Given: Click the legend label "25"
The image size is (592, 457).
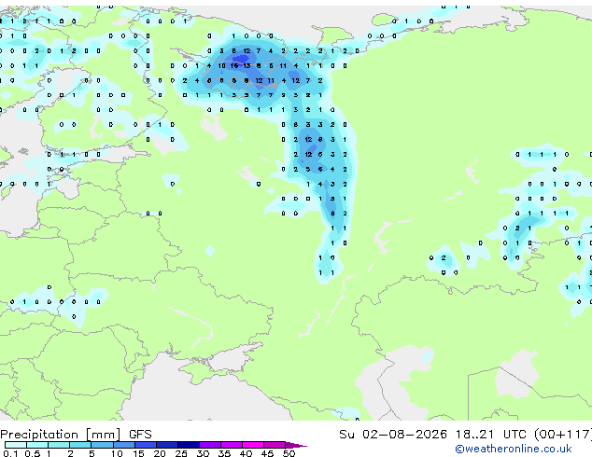Looking at the screenshot, I should point(181,453).
